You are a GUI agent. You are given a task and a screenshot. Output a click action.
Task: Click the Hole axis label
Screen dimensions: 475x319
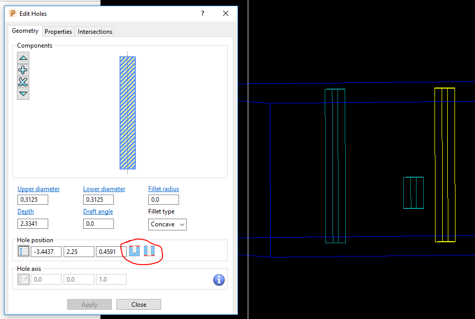[x=29, y=268]
